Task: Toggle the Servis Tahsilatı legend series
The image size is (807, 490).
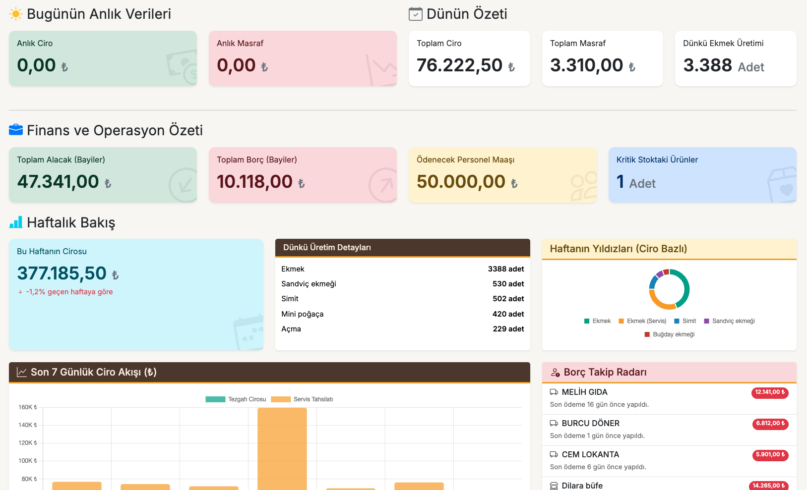Action: (303, 399)
